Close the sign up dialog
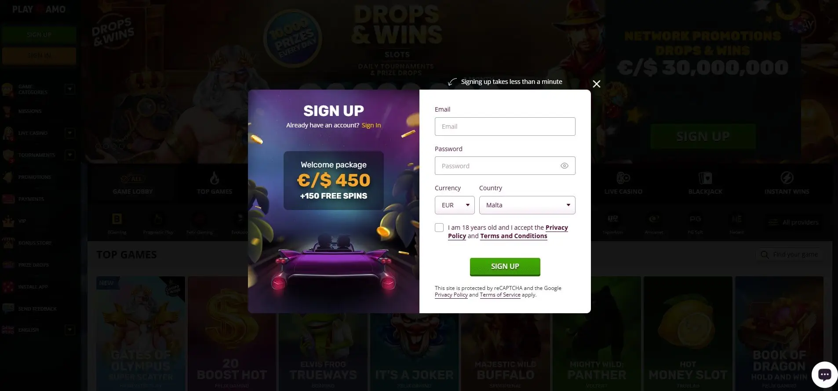The image size is (838, 391). 596,84
